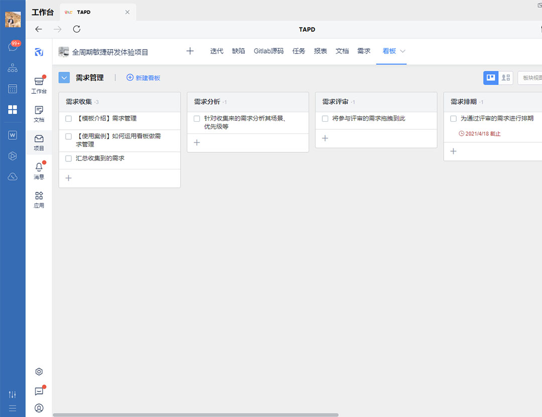Open 应用 in TAPD sidebar
This screenshot has width=542, height=417.
pyautogui.click(x=39, y=200)
